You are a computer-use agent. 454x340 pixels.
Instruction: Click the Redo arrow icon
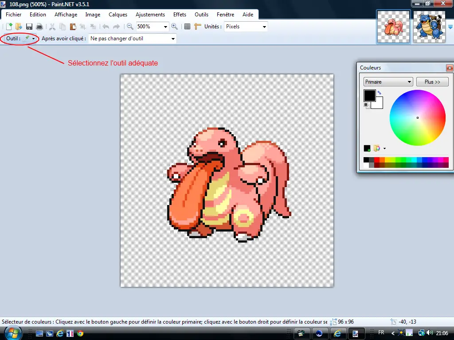[x=116, y=27]
